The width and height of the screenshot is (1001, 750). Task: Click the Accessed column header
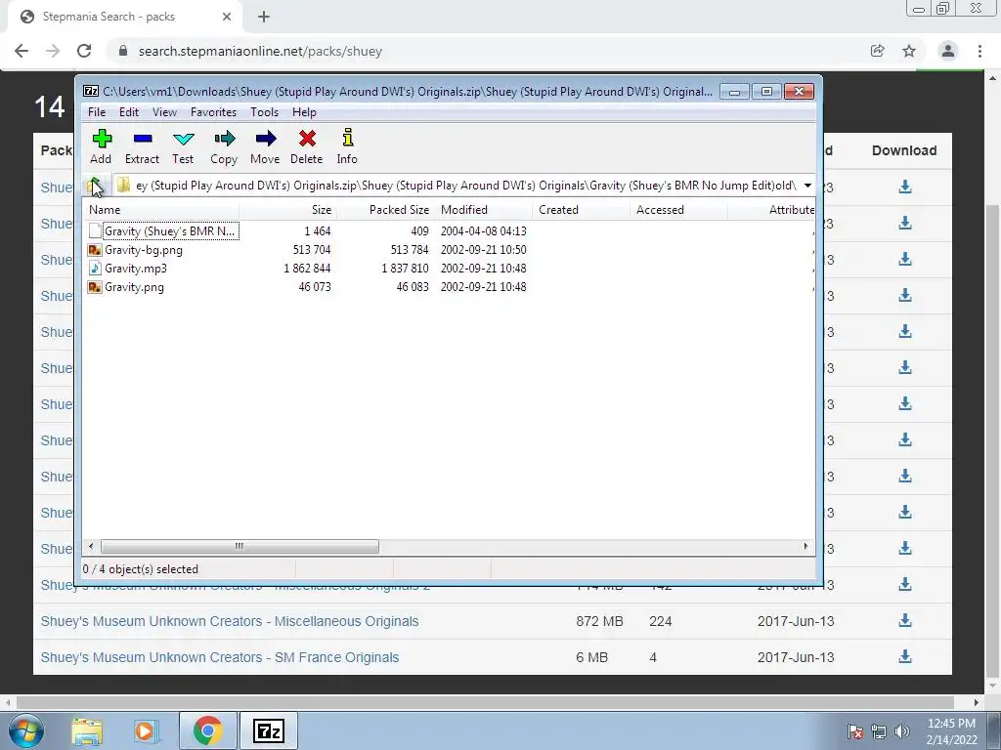(678, 210)
